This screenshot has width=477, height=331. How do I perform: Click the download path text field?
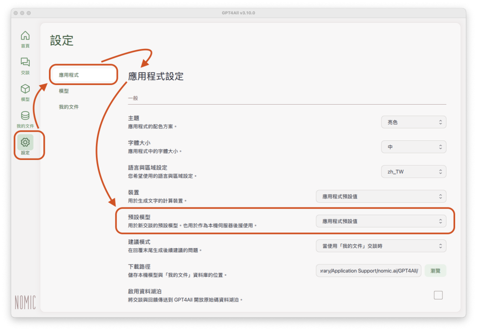click(368, 271)
